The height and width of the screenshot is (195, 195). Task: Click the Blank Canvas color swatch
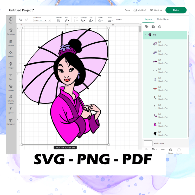pos(148,143)
